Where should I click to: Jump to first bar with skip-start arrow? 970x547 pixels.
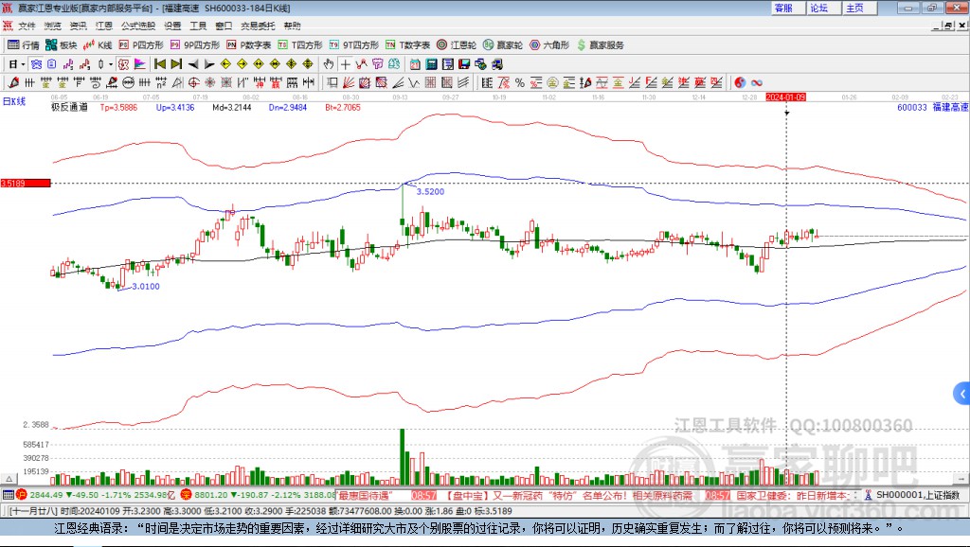(160, 64)
